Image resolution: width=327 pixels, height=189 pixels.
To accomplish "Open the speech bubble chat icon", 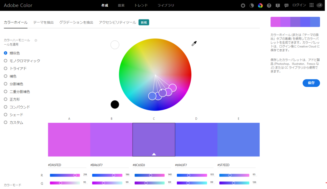I will coord(286,5).
